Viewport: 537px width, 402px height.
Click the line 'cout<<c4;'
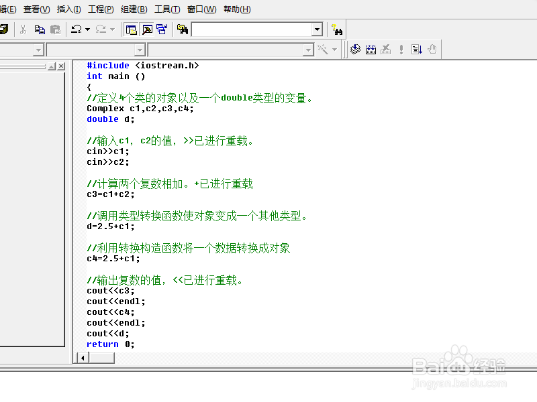(x=110, y=312)
